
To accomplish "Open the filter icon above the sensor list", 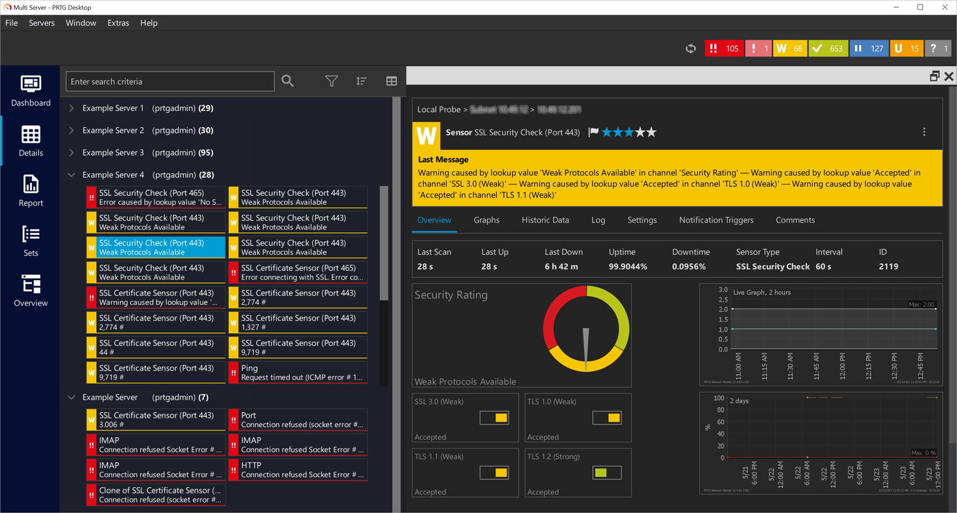I will 331,81.
